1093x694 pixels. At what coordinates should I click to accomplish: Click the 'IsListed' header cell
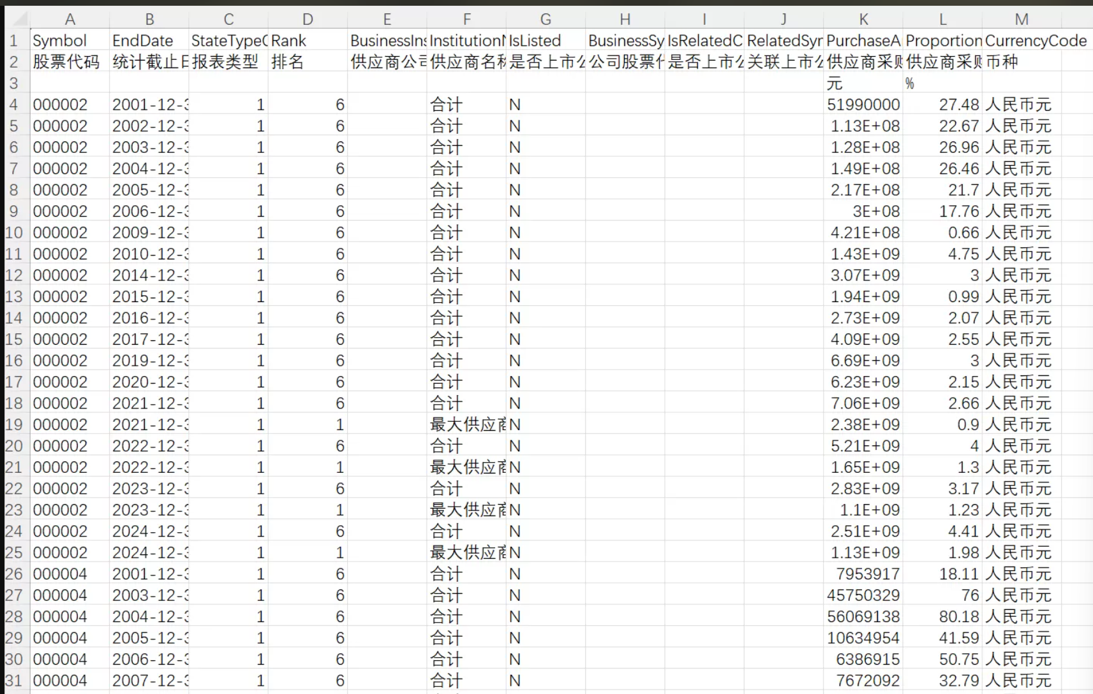point(546,41)
